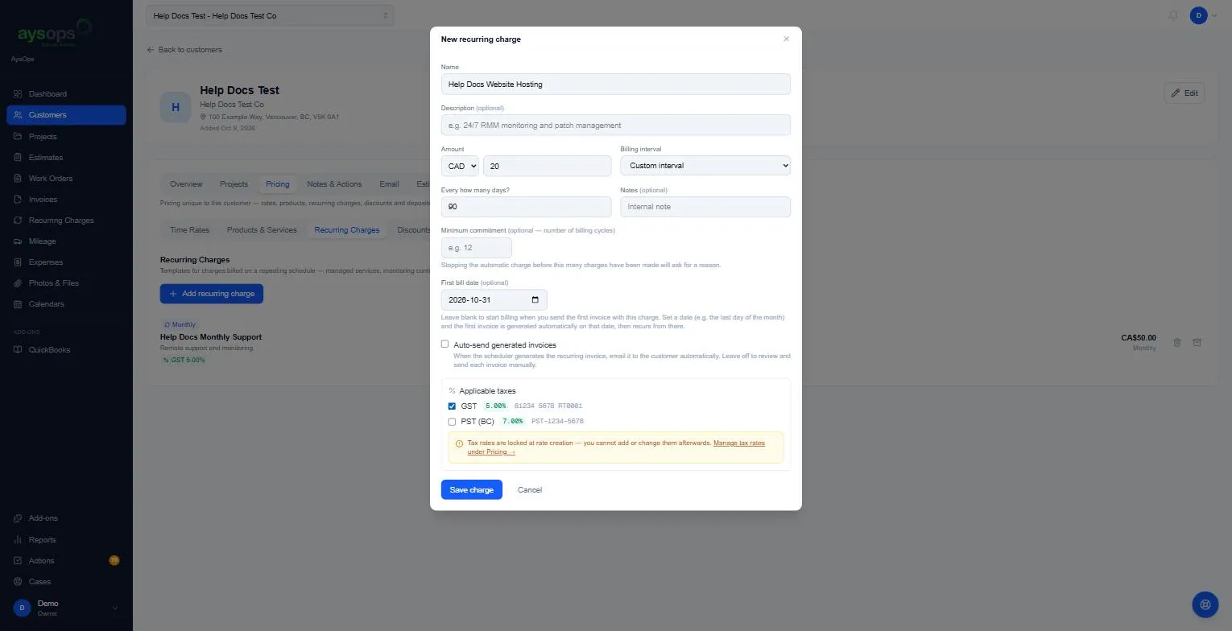Screen dimensions: 1232x631
Task: Open Invoices in the sidebar
Action: (66, 199)
